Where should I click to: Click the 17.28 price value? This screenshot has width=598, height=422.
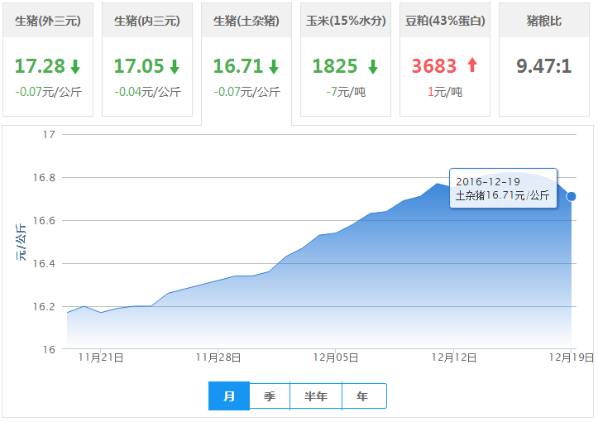point(40,66)
